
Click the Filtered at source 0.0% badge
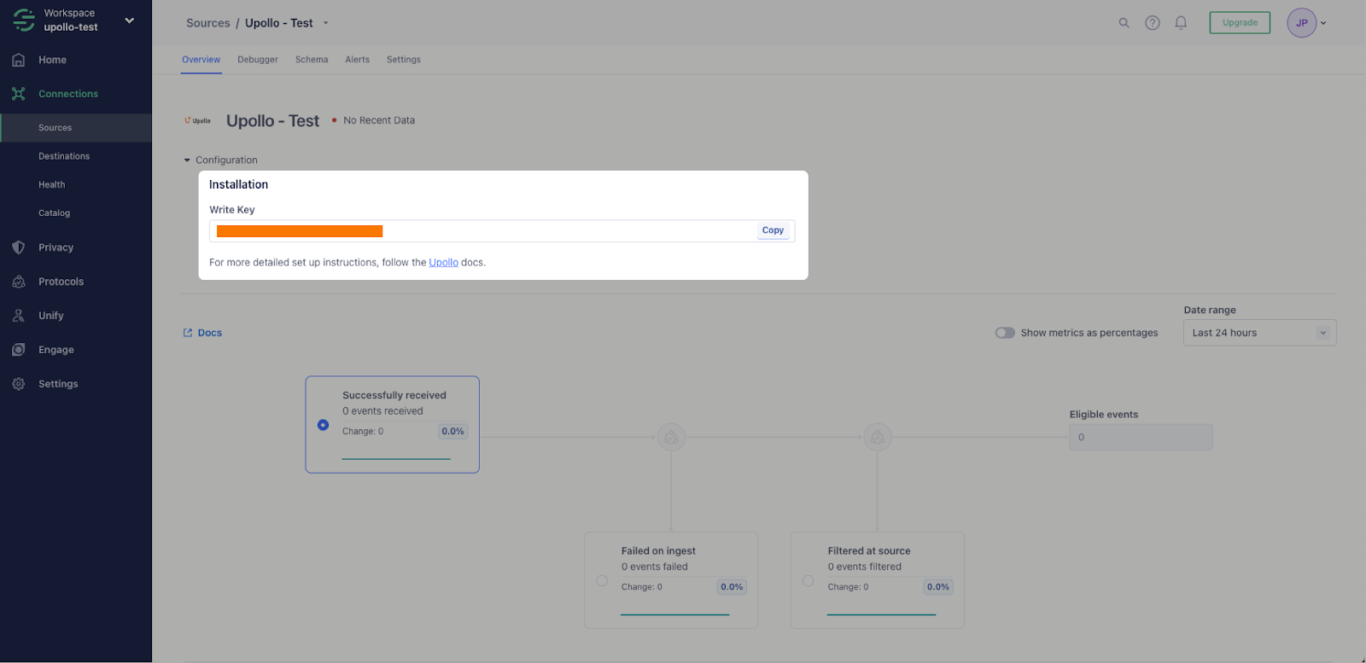tap(938, 587)
